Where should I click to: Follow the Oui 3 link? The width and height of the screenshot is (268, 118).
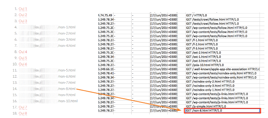click(23, 21)
